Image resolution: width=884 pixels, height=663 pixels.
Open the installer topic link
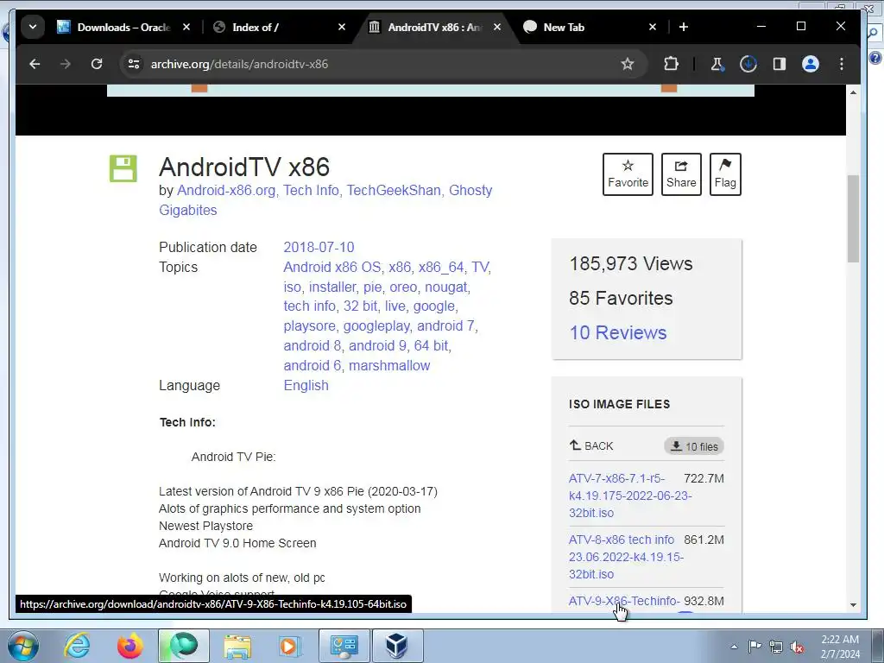point(332,287)
